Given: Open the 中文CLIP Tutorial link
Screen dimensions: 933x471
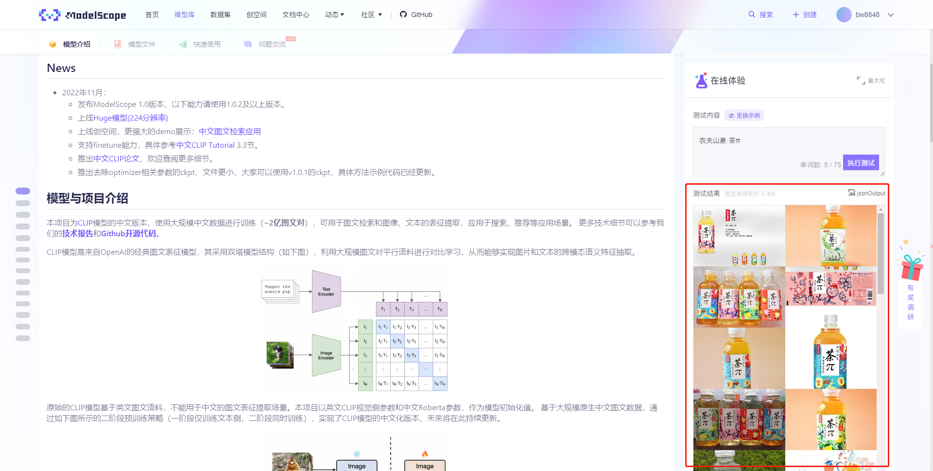Looking at the screenshot, I should pyautogui.click(x=206, y=145).
